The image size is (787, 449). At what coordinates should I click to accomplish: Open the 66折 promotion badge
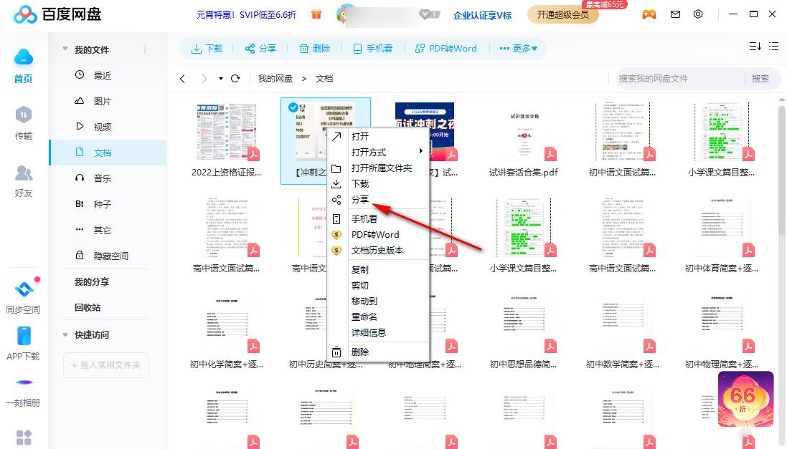click(746, 399)
